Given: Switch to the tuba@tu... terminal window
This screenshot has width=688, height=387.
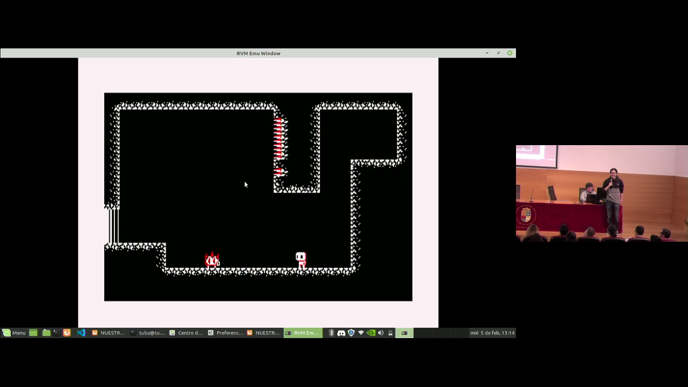Looking at the screenshot, I should coord(148,333).
